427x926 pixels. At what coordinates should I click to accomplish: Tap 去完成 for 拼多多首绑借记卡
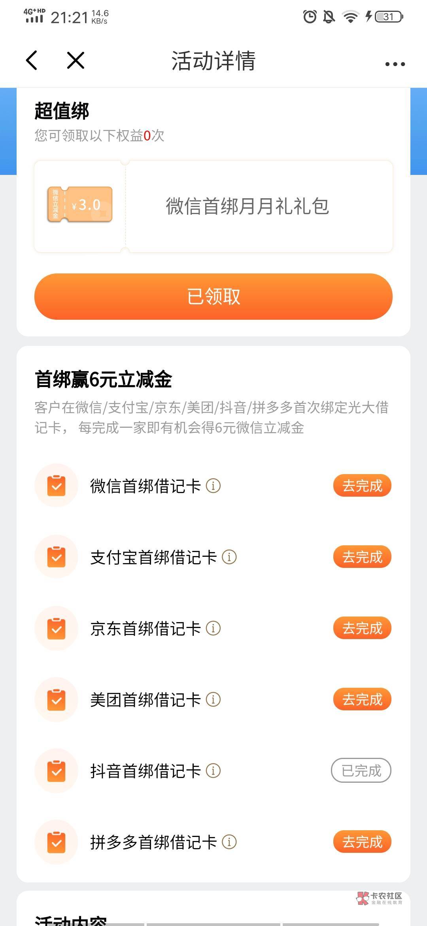362,842
